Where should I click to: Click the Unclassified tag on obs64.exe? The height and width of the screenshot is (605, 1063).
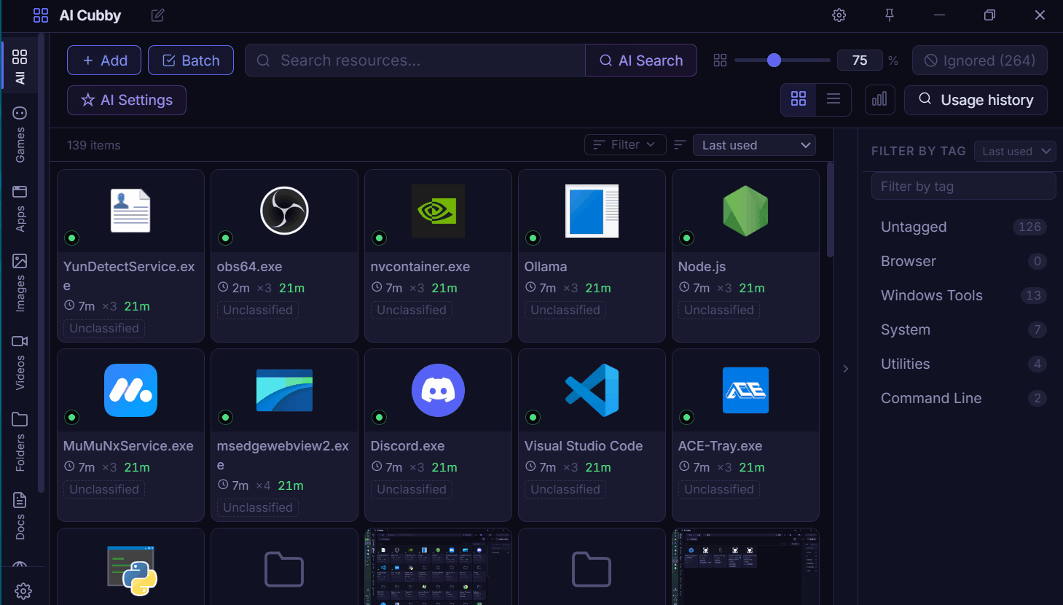[258, 310]
